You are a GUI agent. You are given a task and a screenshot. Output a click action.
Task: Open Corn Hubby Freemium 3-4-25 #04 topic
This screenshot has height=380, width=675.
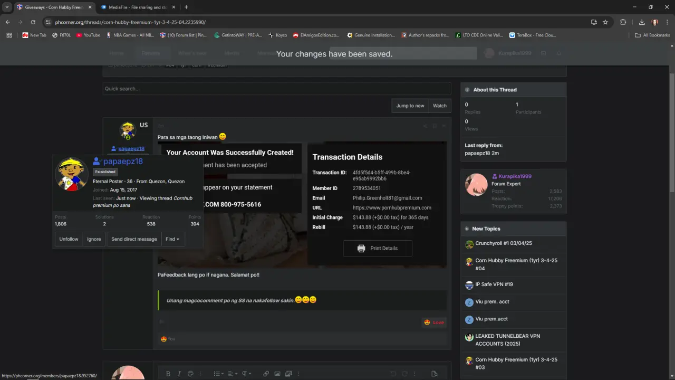pos(516,264)
